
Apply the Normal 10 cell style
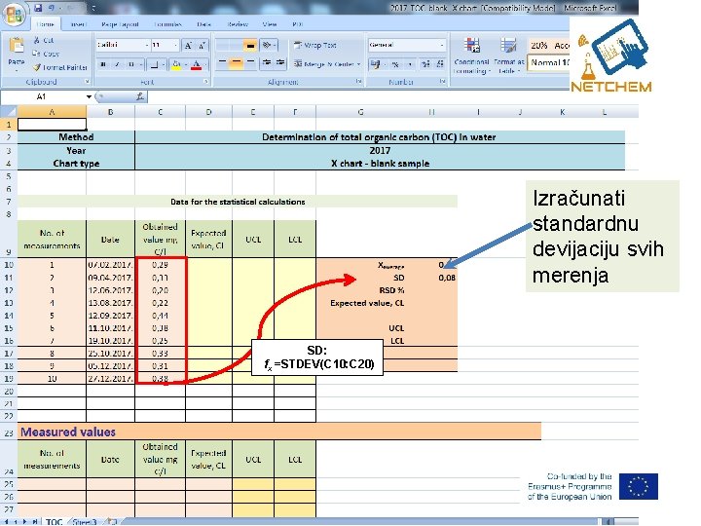pyautogui.click(x=549, y=62)
